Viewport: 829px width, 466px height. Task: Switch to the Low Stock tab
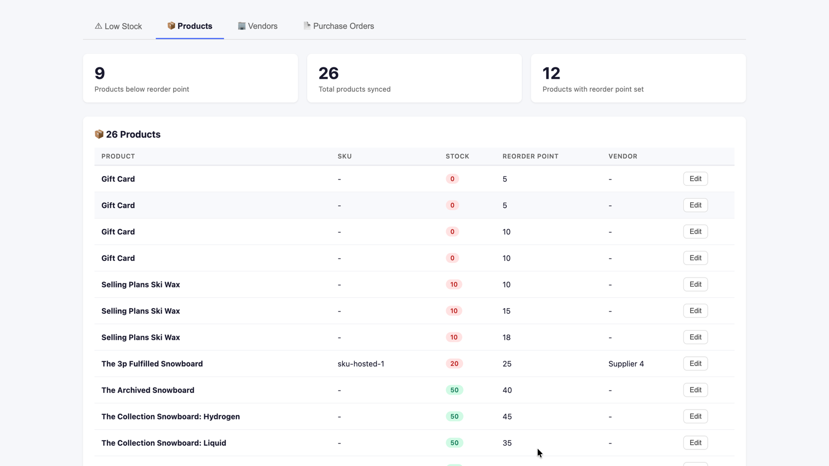tap(118, 26)
